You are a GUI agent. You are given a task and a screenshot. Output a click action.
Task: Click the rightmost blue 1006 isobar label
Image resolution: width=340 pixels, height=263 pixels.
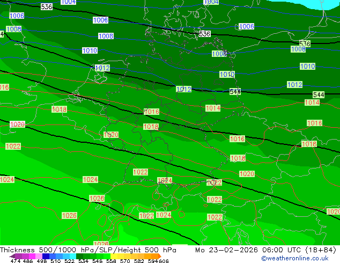coord(247,26)
